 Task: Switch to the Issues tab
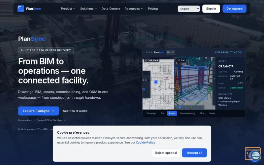tap(212, 113)
